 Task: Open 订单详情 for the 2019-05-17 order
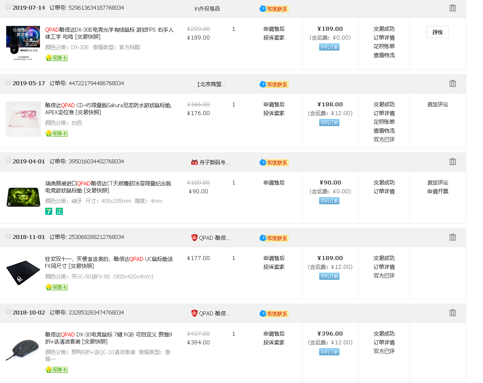(x=384, y=113)
